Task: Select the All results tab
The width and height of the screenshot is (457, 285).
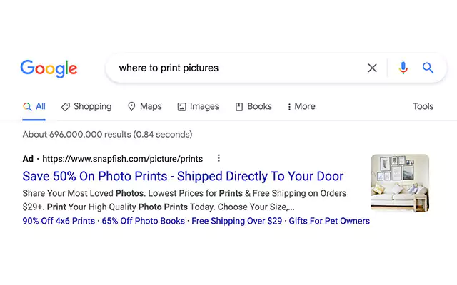Action: click(x=34, y=107)
